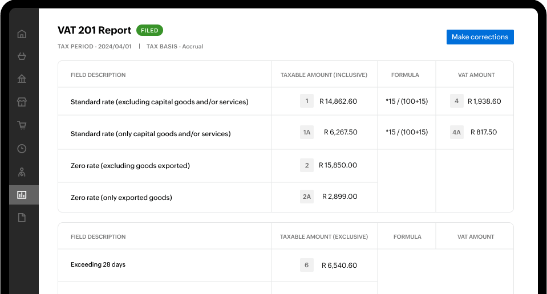Open the shopping cart sidebar icon
This screenshot has width=547, height=294.
(x=22, y=125)
